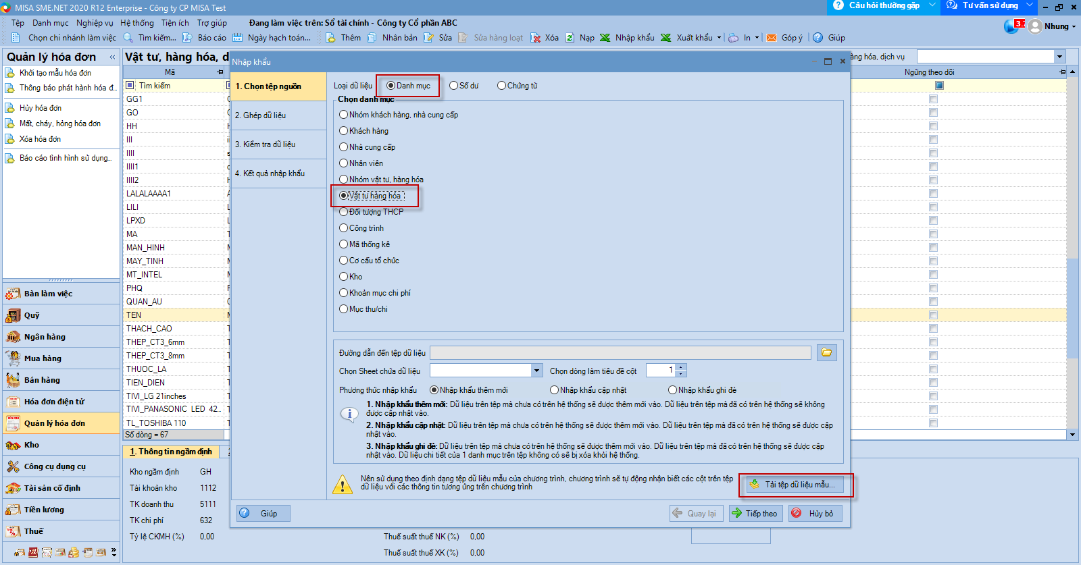
Task: Increase the header row number stepper
Action: tap(681, 367)
